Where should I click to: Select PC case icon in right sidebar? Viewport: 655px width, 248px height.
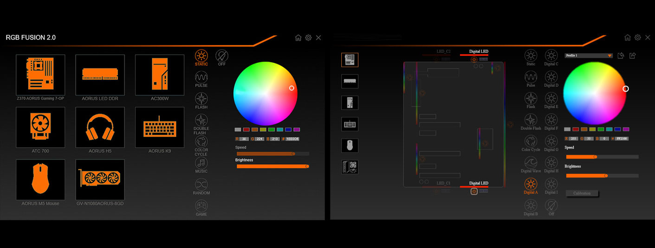click(x=350, y=102)
